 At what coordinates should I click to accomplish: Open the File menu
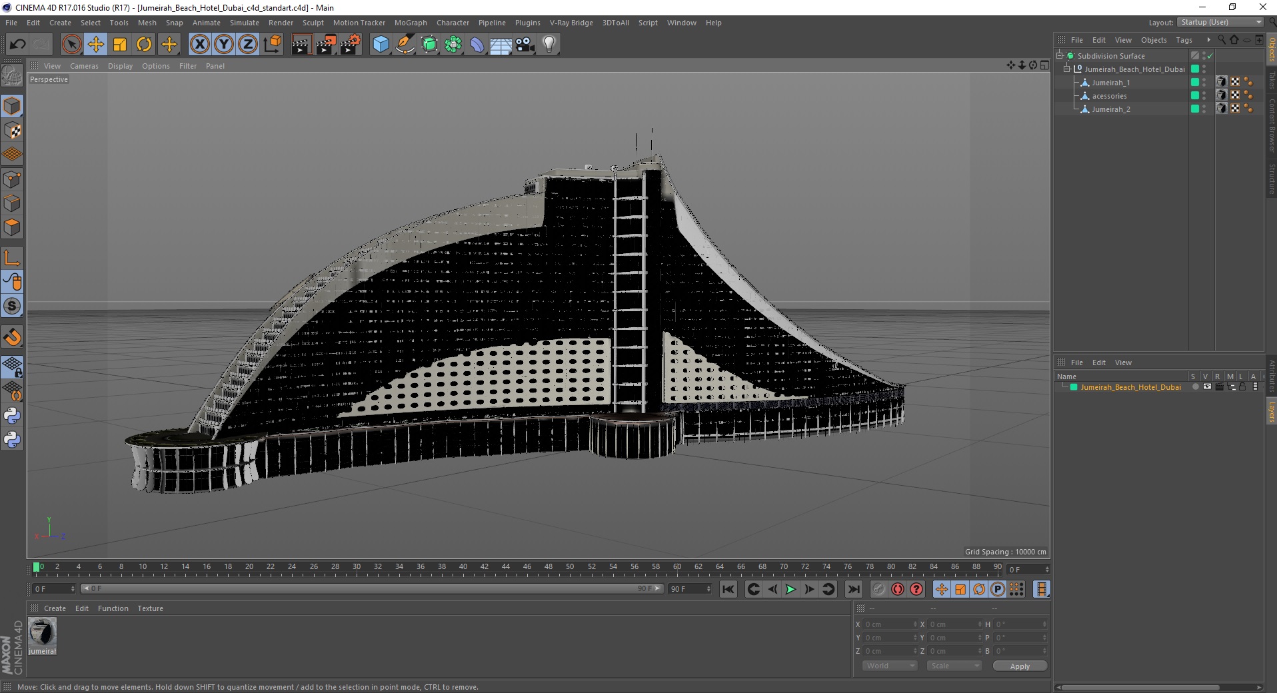coord(11,23)
